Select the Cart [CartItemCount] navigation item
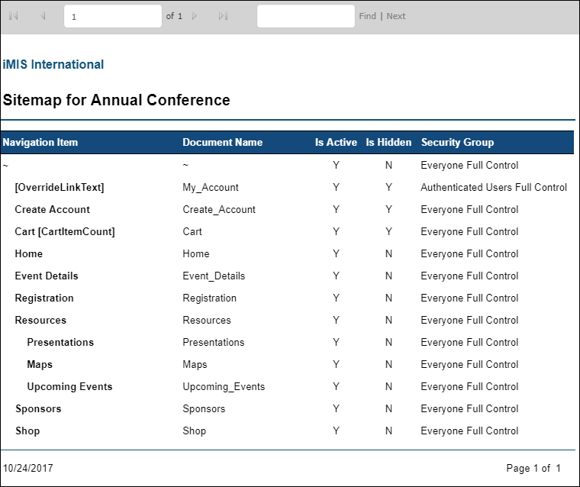This screenshot has width=580, height=487. (65, 231)
